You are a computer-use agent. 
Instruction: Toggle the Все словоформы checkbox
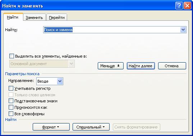[x=11, y=114]
